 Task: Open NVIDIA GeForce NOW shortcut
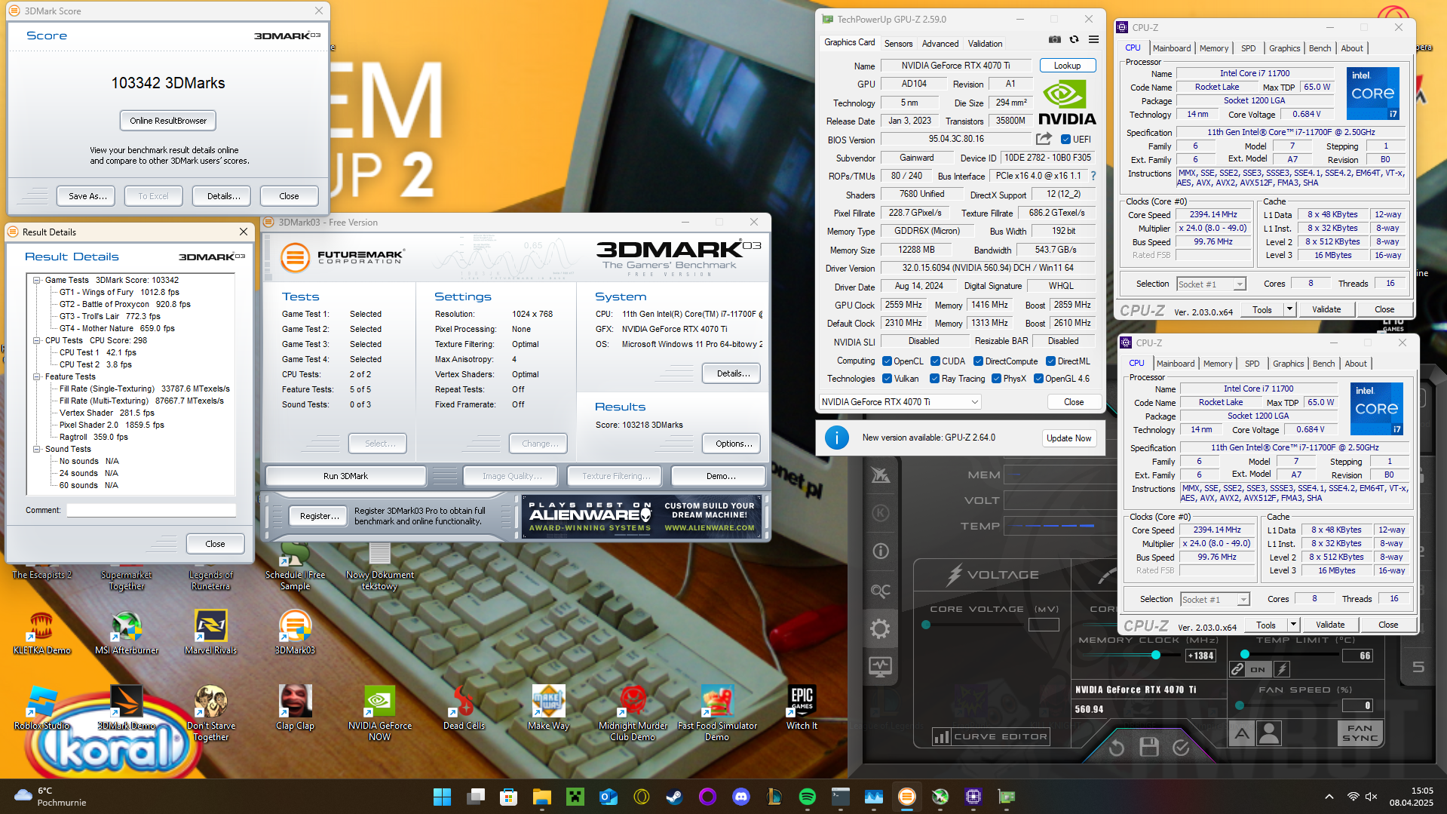pyautogui.click(x=379, y=714)
